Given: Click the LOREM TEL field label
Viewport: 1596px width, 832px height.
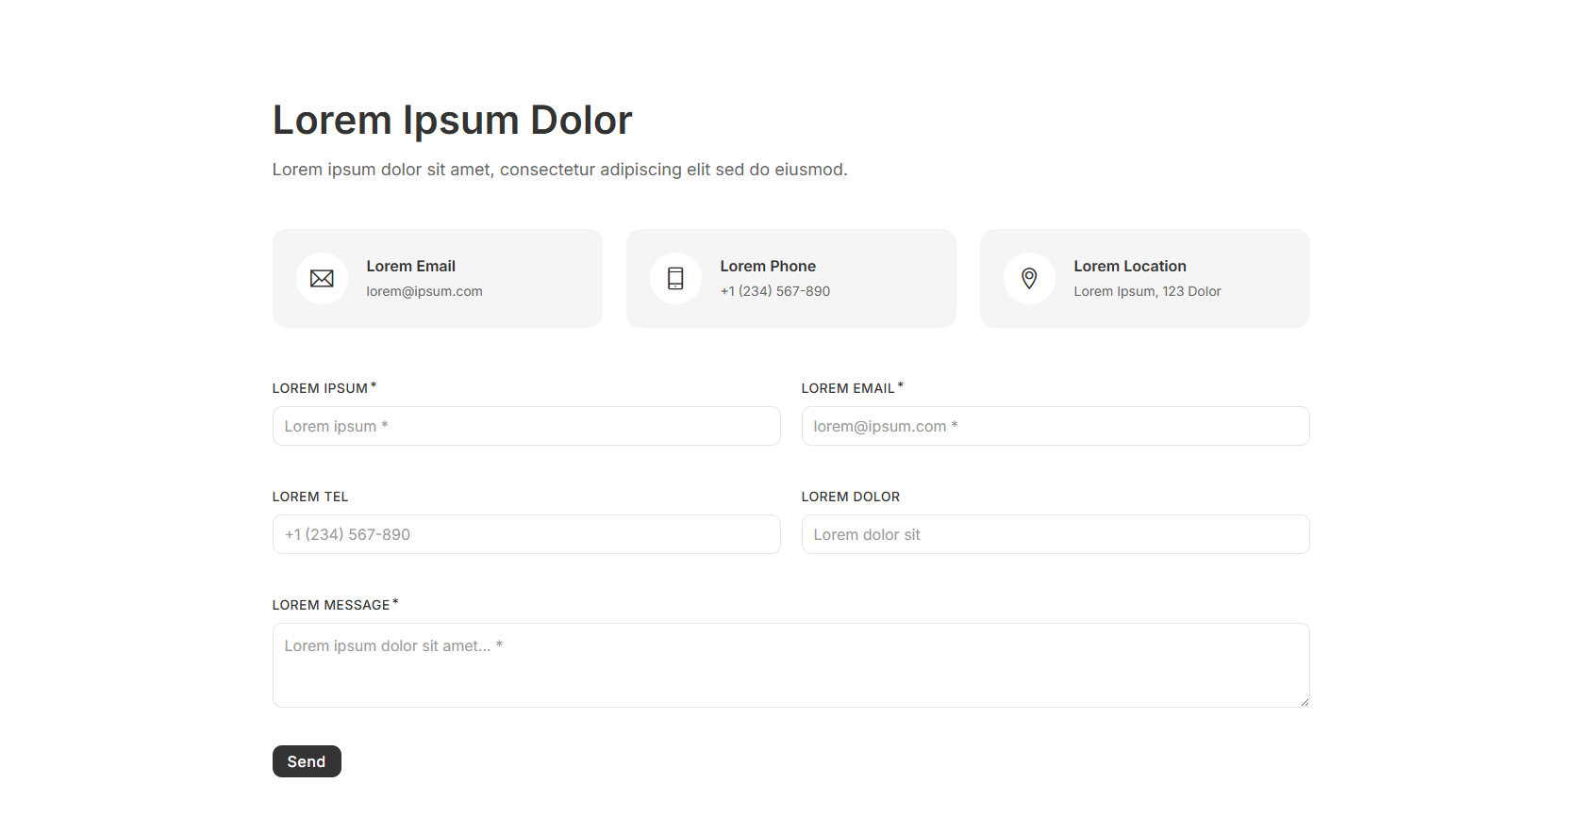Looking at the screenshot, I should (310, 497).
